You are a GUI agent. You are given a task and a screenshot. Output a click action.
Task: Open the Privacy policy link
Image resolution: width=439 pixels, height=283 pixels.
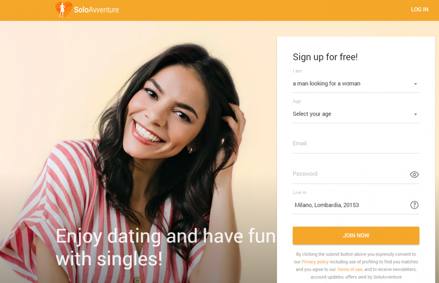[x=315, y=262]
